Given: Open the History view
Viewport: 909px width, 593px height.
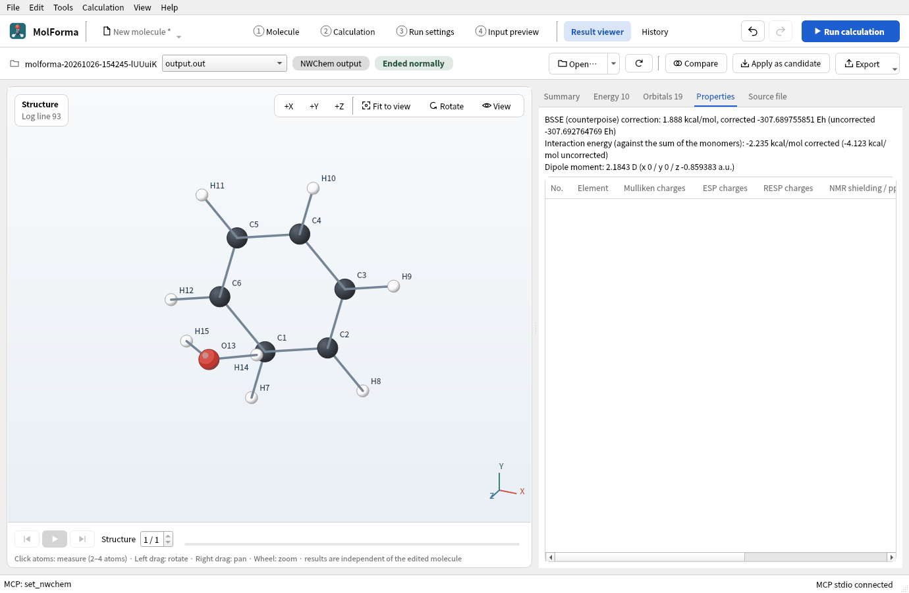Looking at the screenshot, I should tap(655, 32).
